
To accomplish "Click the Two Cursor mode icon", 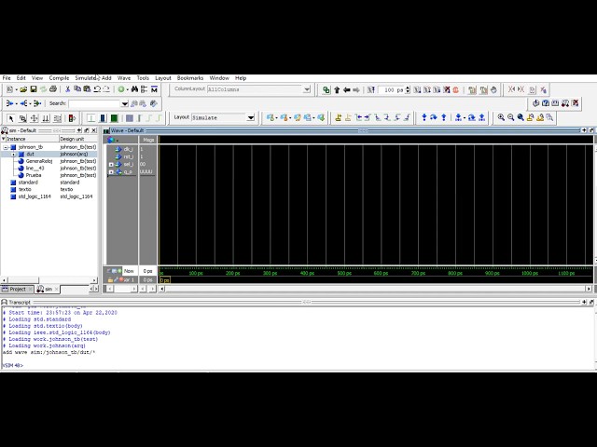I will point(46,118).
